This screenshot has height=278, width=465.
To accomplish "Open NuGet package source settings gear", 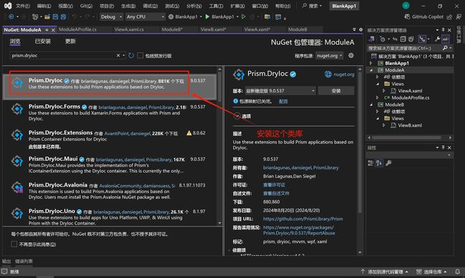I will pyautogui.click(x=351, y=56).
